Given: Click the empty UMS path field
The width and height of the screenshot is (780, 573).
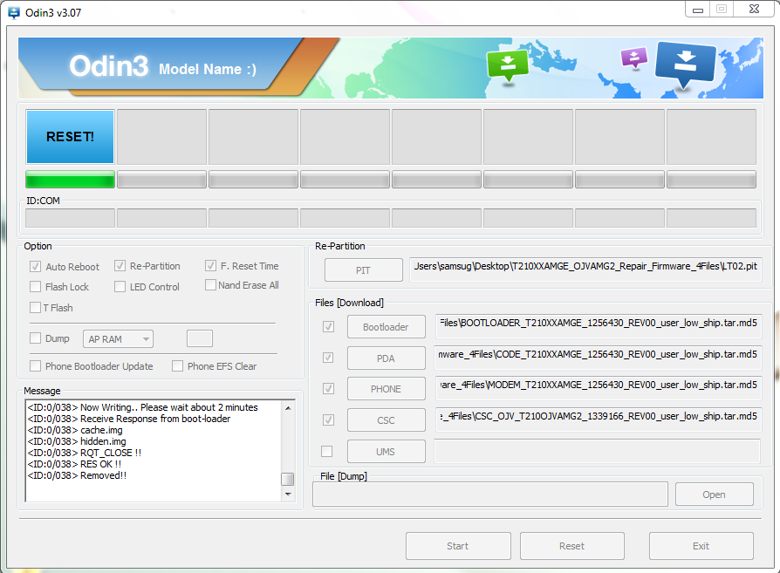Looking at the screenshot, I should pos(598,451).
